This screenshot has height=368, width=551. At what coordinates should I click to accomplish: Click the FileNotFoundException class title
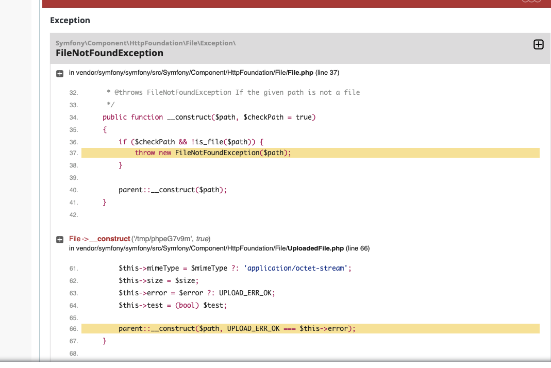109,53
